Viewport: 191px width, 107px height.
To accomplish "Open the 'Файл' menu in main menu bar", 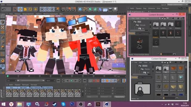I will (x=3, y=5).
